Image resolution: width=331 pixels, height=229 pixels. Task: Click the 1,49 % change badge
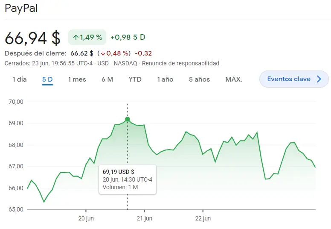87,37
